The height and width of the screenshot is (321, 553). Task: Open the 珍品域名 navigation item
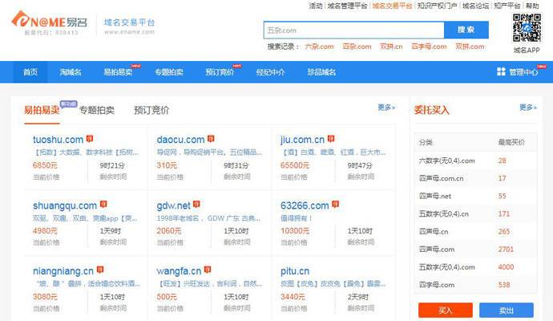point(321,72)
